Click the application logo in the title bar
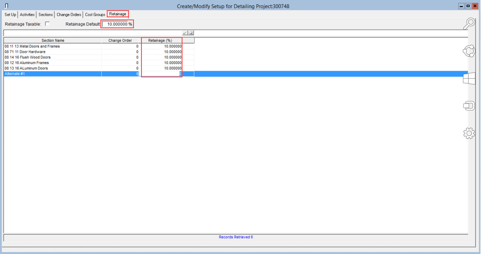 tap(7, 6)
